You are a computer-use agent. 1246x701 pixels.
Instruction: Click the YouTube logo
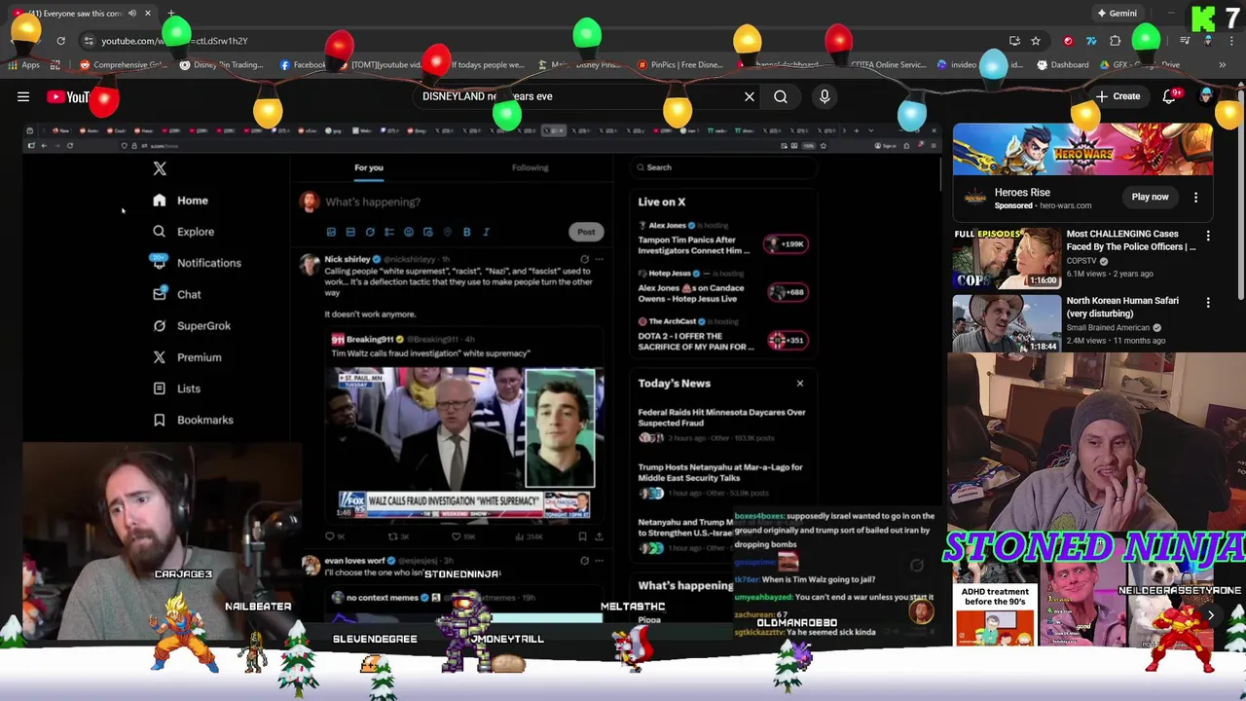68,96
